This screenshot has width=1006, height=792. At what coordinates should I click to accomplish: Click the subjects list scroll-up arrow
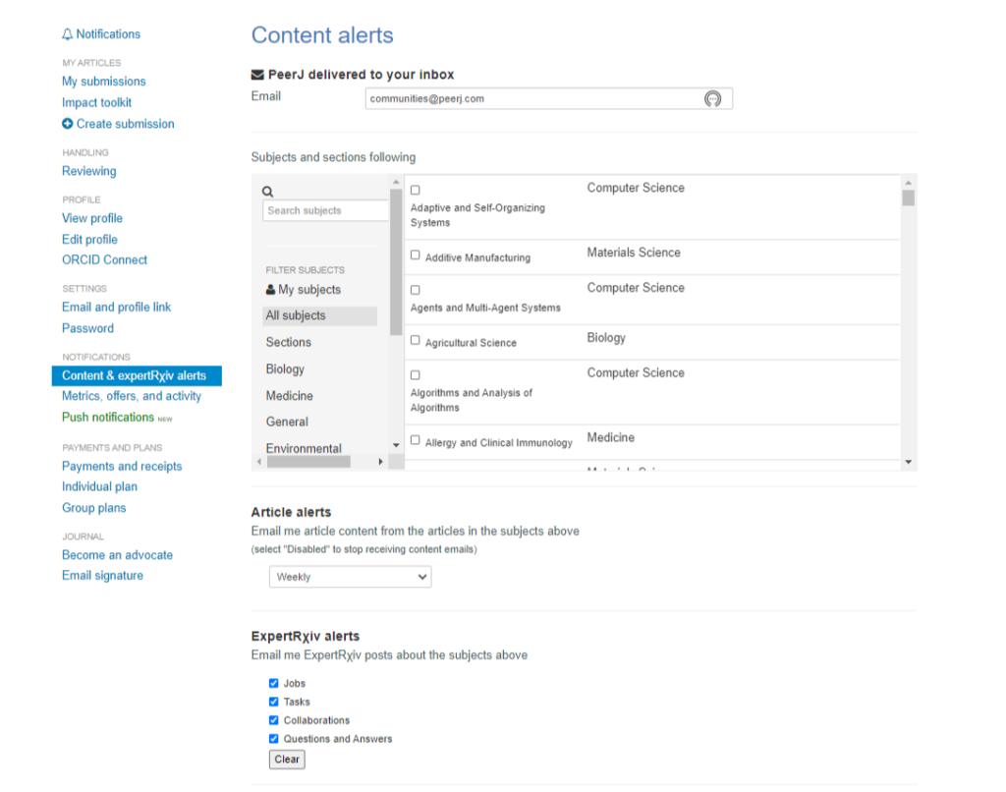tap(909, 183)
